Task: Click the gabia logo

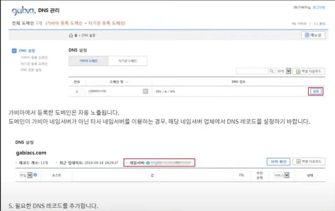Action: point(24,10)
